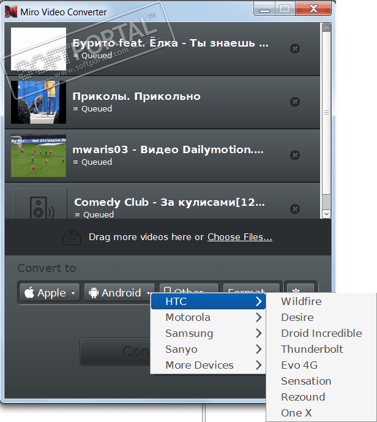This screenshot has height=422, width=377.
Task: Choose Evo 4G from HTC devices
Action: pos(321,365)
